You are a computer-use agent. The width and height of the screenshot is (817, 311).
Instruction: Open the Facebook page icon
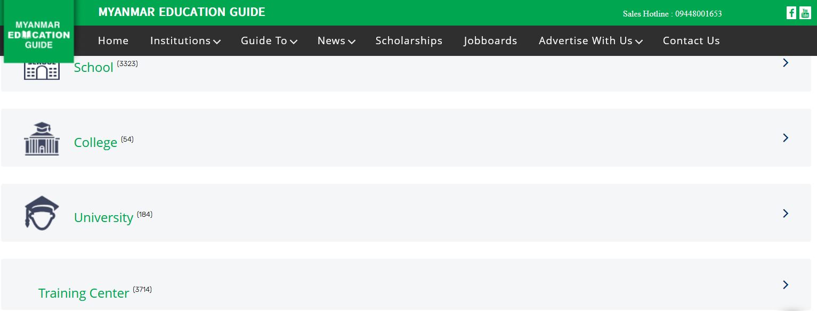coord(791,13)
